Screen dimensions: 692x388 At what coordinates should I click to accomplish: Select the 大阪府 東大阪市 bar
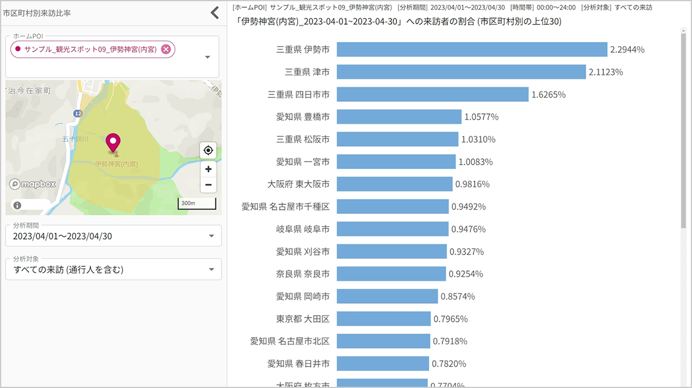coord(394,184)
